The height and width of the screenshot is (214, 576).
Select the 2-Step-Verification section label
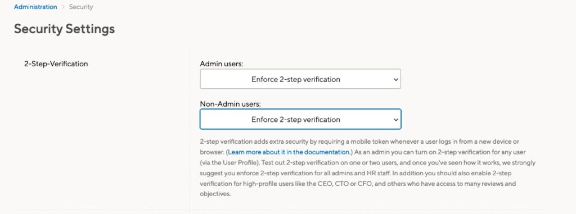coord(56,64)
